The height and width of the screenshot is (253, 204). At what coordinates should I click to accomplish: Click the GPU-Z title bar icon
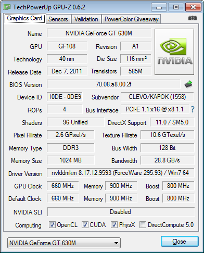coord(7,7)
